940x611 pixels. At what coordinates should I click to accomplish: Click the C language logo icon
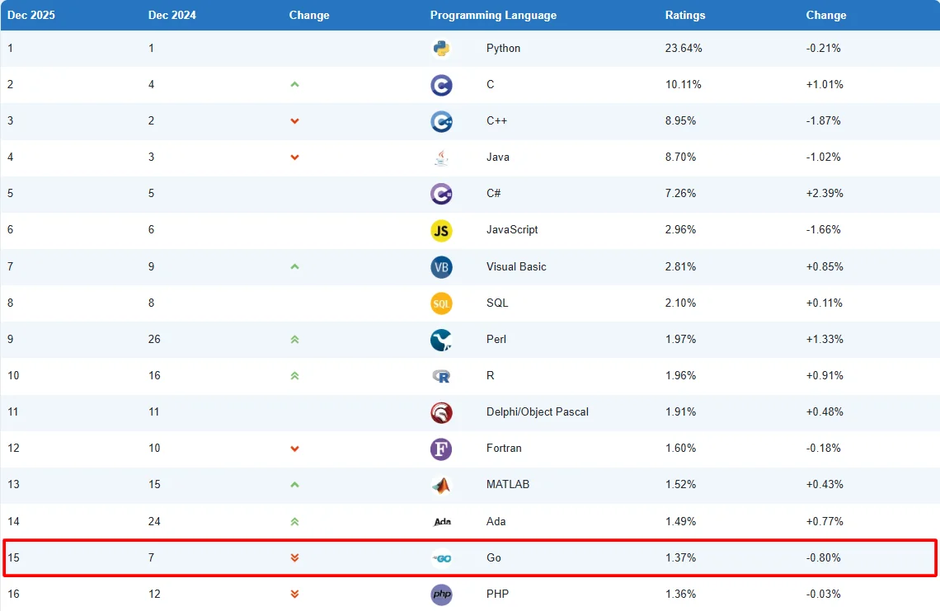tap(441, 85)
